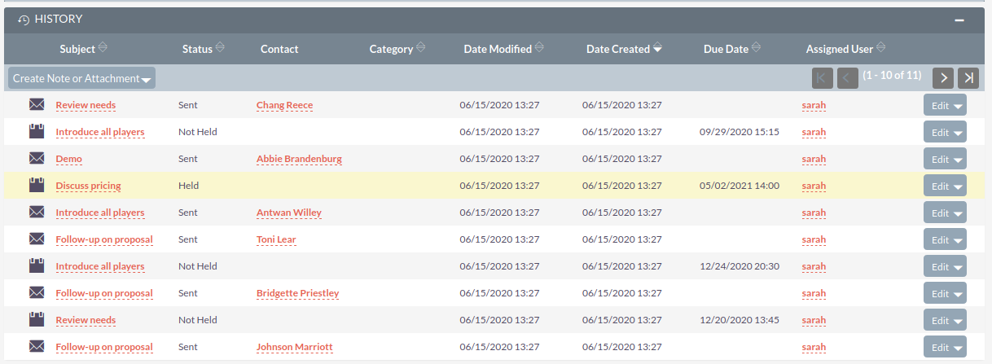Expand the Edit dropdown arrow in Toni Lear's row
The height and width of the screenshot is (364, 992).
pyautogui.click(x=959, y=240)
